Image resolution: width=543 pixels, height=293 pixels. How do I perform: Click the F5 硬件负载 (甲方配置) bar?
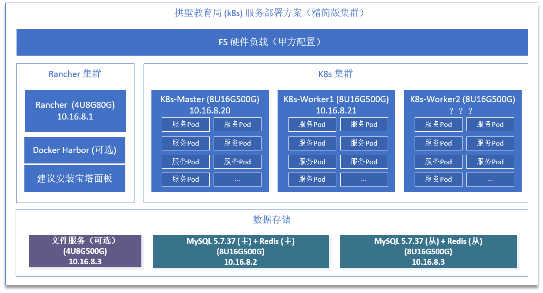pos(271,42)
